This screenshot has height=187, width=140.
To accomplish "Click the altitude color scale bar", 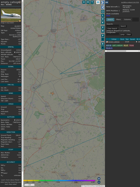I will tap(59, 181).
